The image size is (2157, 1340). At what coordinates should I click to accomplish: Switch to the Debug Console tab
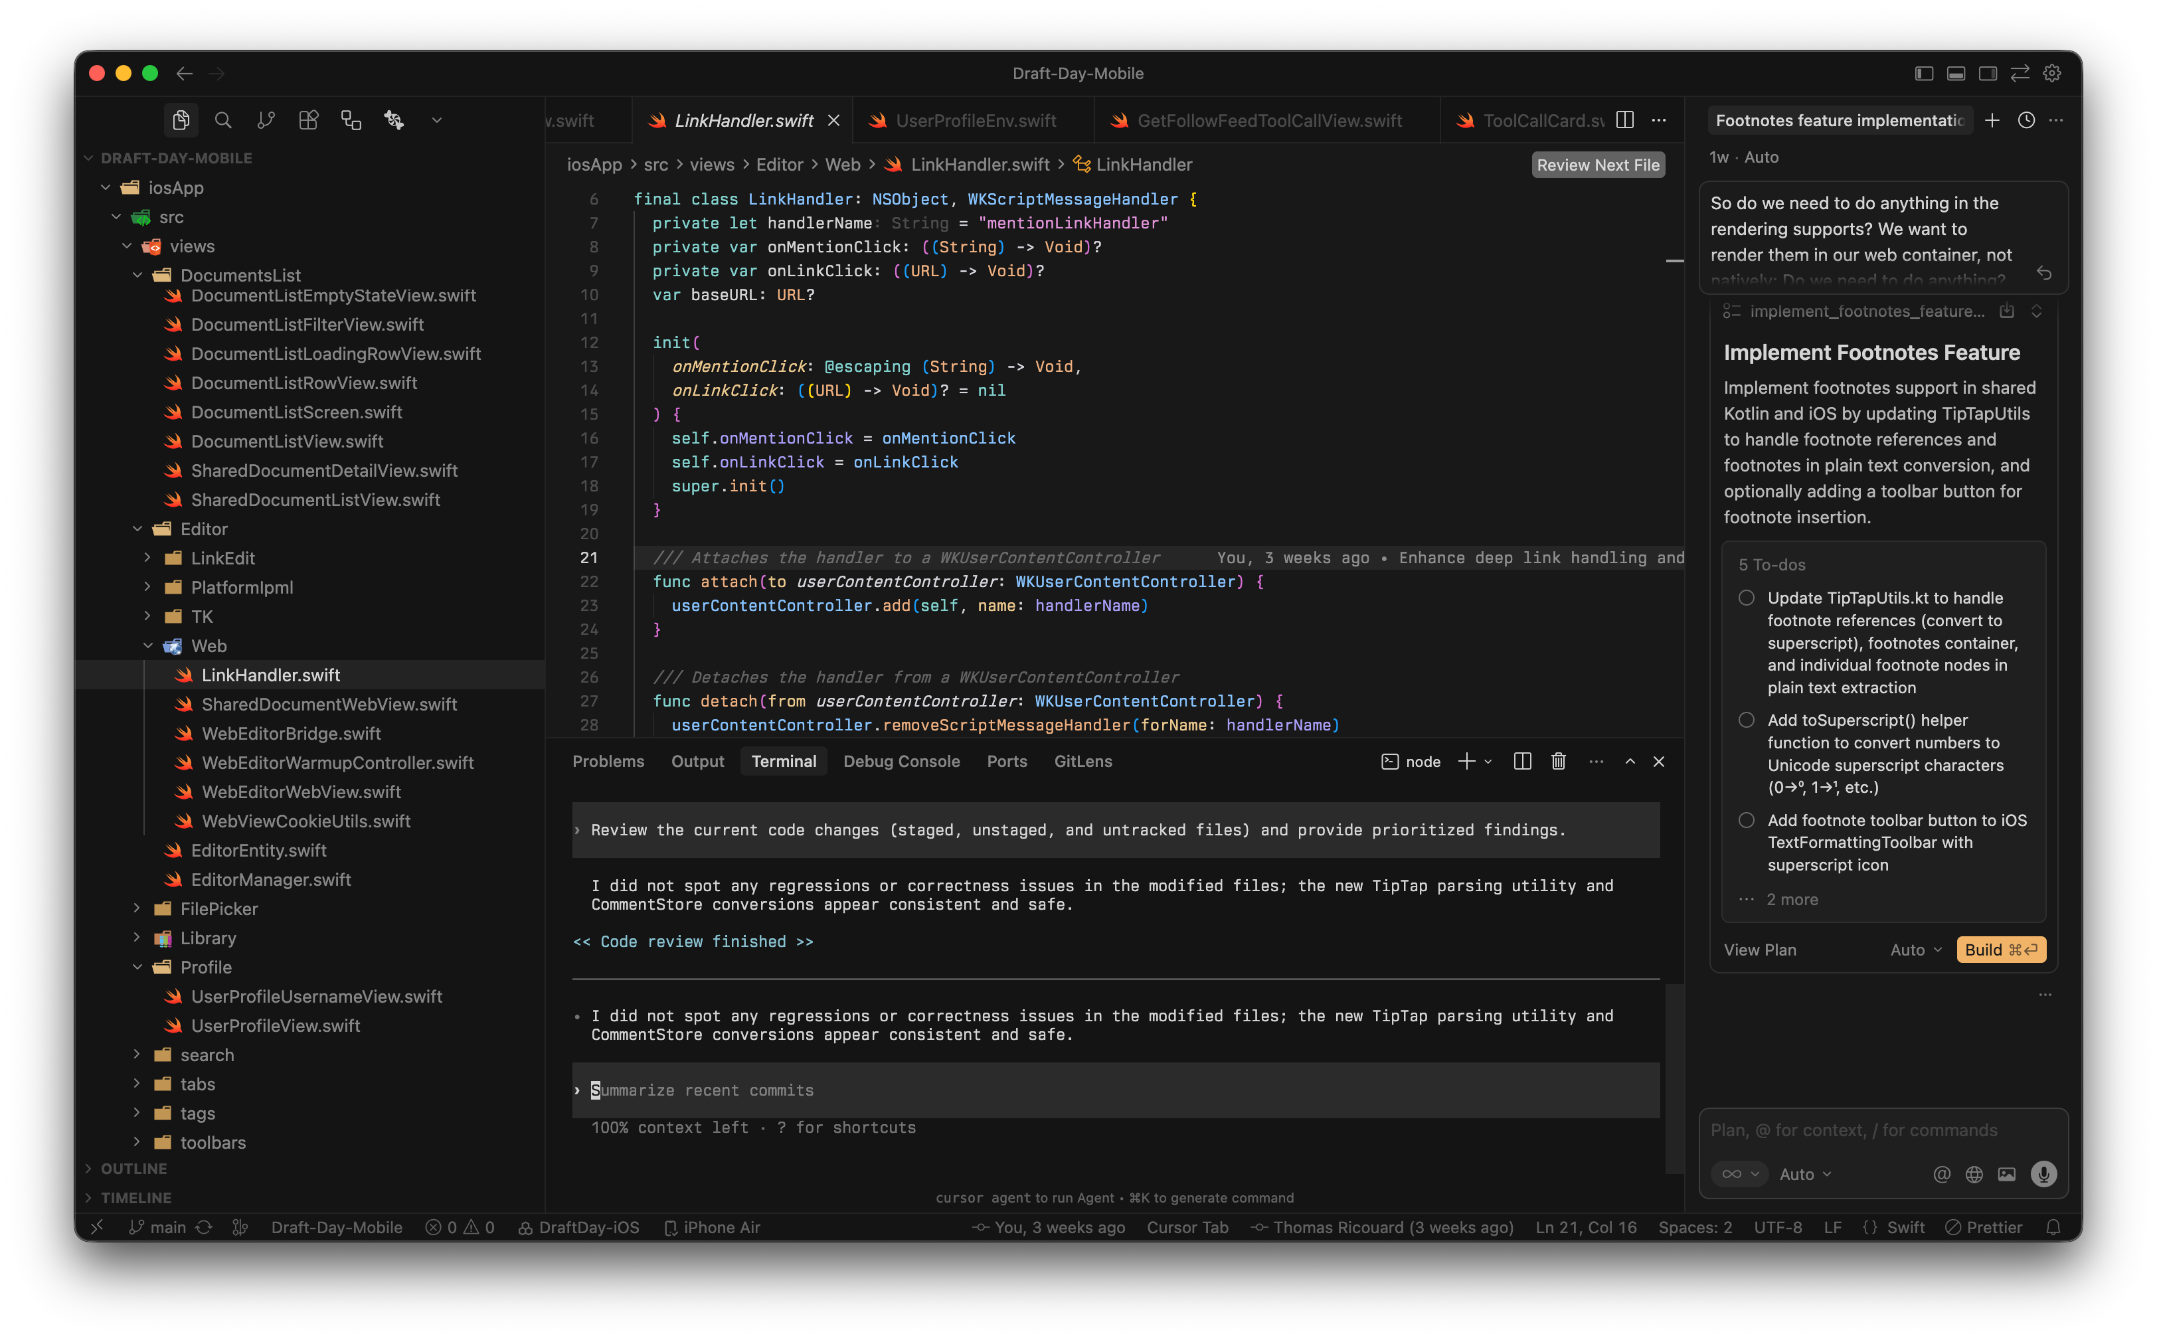tap(902, 761)
